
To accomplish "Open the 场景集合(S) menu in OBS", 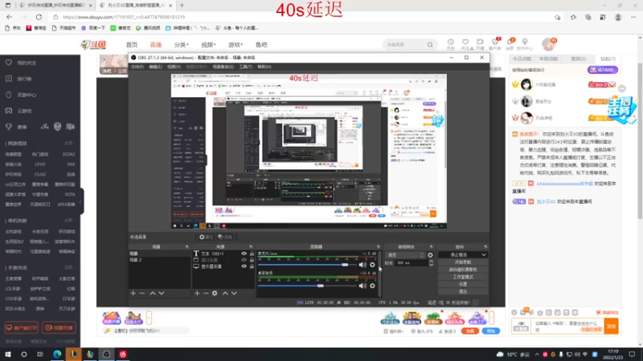I will point(223,67).
